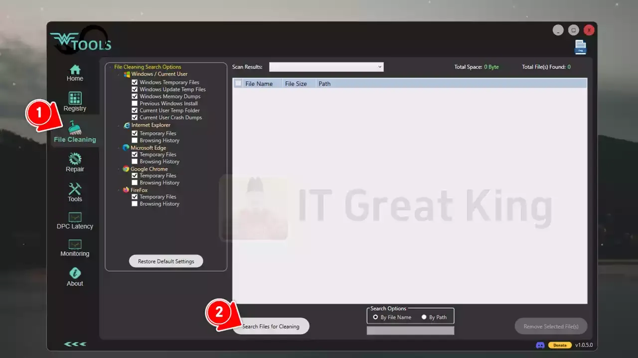Click the FireFox tree icon
The height and width of the screenshot is (358, 638).
(126, 190)
